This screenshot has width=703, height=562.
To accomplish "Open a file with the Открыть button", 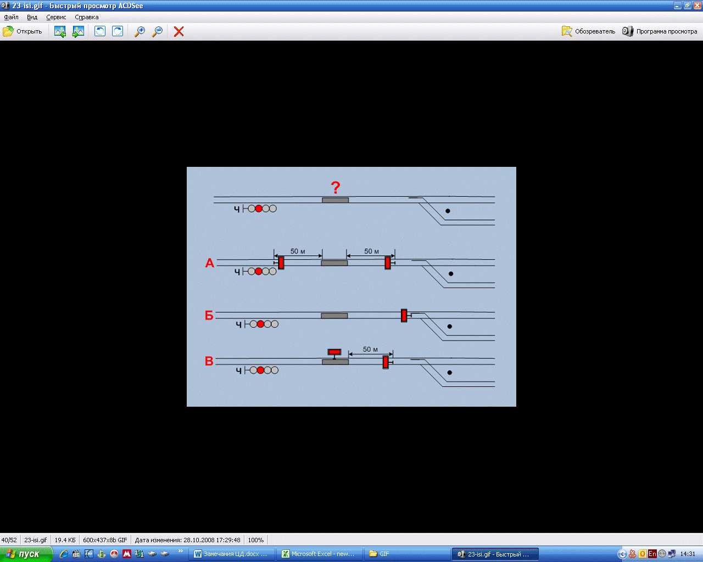I will [23, 31].
